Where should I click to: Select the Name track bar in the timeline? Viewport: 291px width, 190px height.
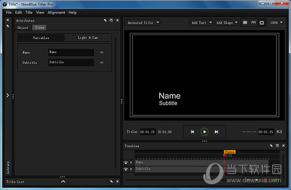point(202,162)
